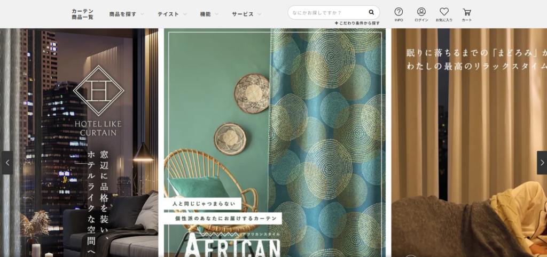Viewport: 547px width, 257px height.
Task: Expand the 商品を探す dropdown
Action: click(x=126, y=14)
